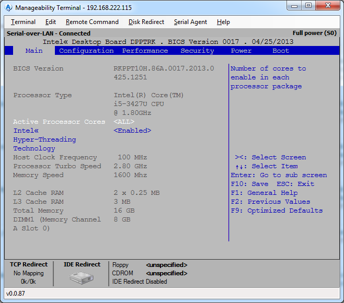This screenshot has height=303, width=344.
Task: Click the F9: Optimized Defaults hint
Action: point(277,211)
